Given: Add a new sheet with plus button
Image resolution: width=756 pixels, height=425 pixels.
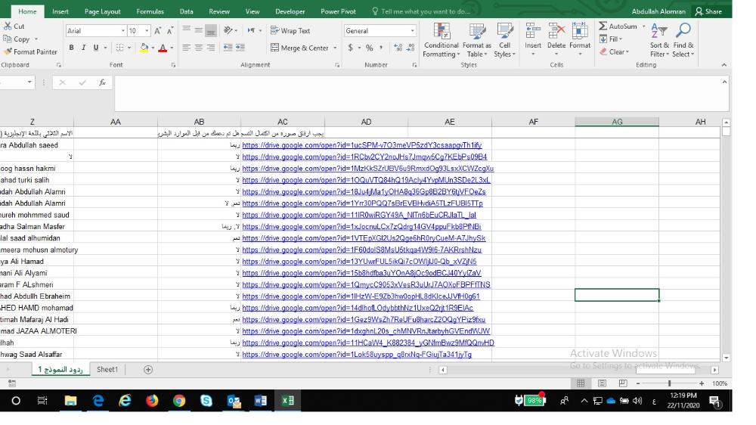Looking at the screenshot, I should pos(148,370).
